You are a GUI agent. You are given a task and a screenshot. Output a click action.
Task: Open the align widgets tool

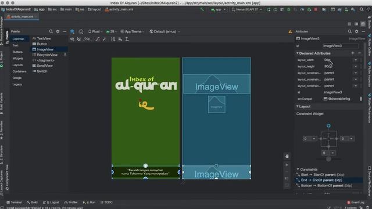tap(120, 39)
